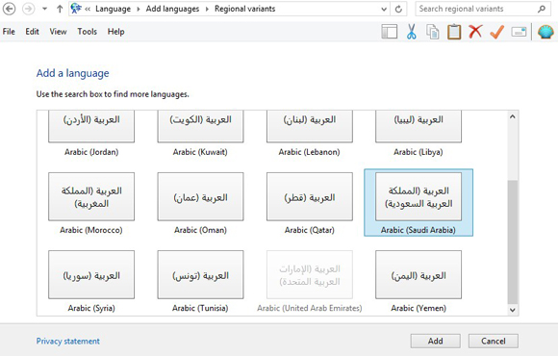558x356 pixels.
Task: Select Arabic (Tunisia) tile
Action: click(x=200, y=281)
